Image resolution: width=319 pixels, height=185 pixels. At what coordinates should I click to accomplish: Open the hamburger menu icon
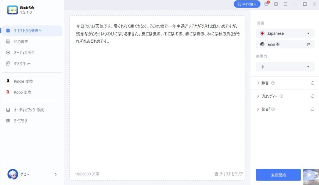tap(285, 4)
